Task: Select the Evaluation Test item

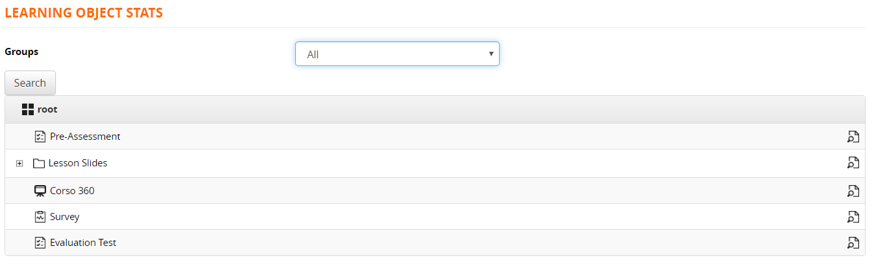Action: [83, 243]
